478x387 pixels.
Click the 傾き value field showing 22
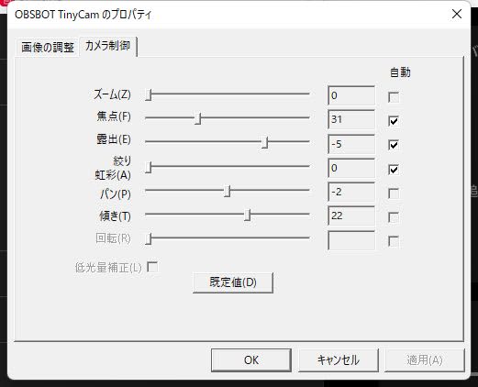351,216
